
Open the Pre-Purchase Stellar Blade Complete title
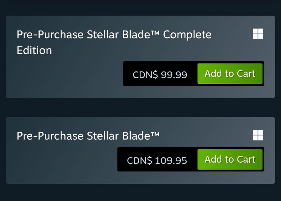tap(114, 42)
